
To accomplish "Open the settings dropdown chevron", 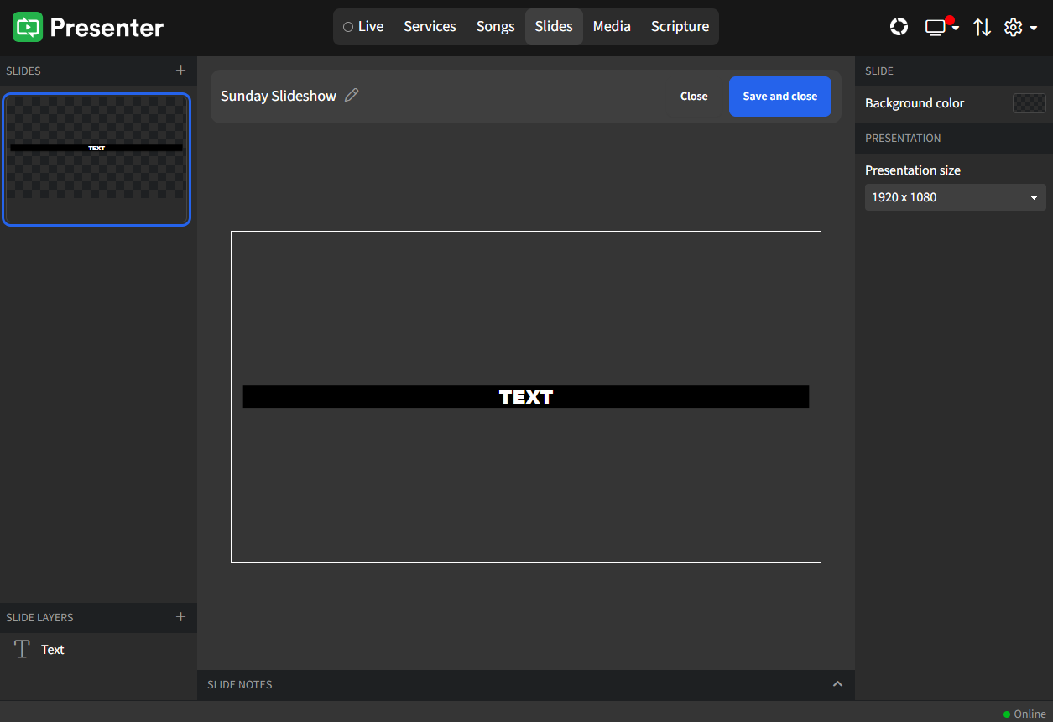I will coord(1035,27).
